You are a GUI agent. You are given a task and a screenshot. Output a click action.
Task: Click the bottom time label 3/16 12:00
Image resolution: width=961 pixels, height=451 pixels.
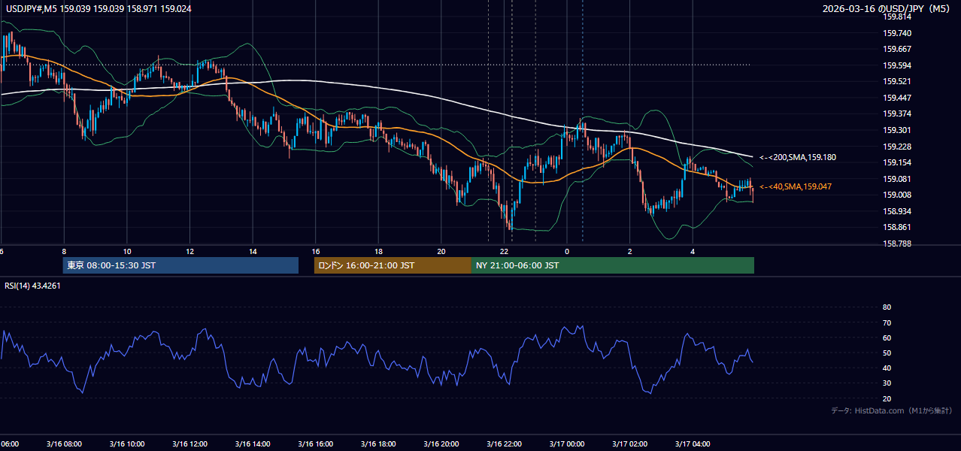point(189,444)
